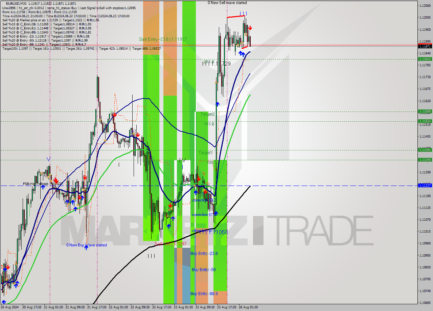Click the 1.11730 price axis value

coord(425,77)
